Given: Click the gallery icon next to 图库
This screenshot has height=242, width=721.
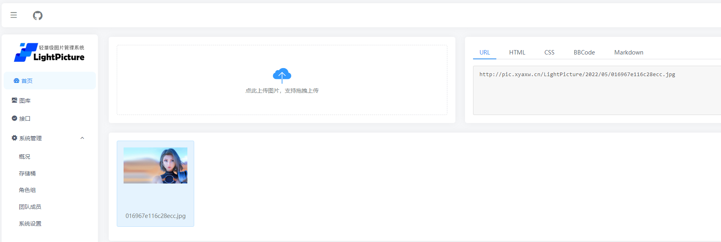Looking at the screenshot, I should click(14, 100).
